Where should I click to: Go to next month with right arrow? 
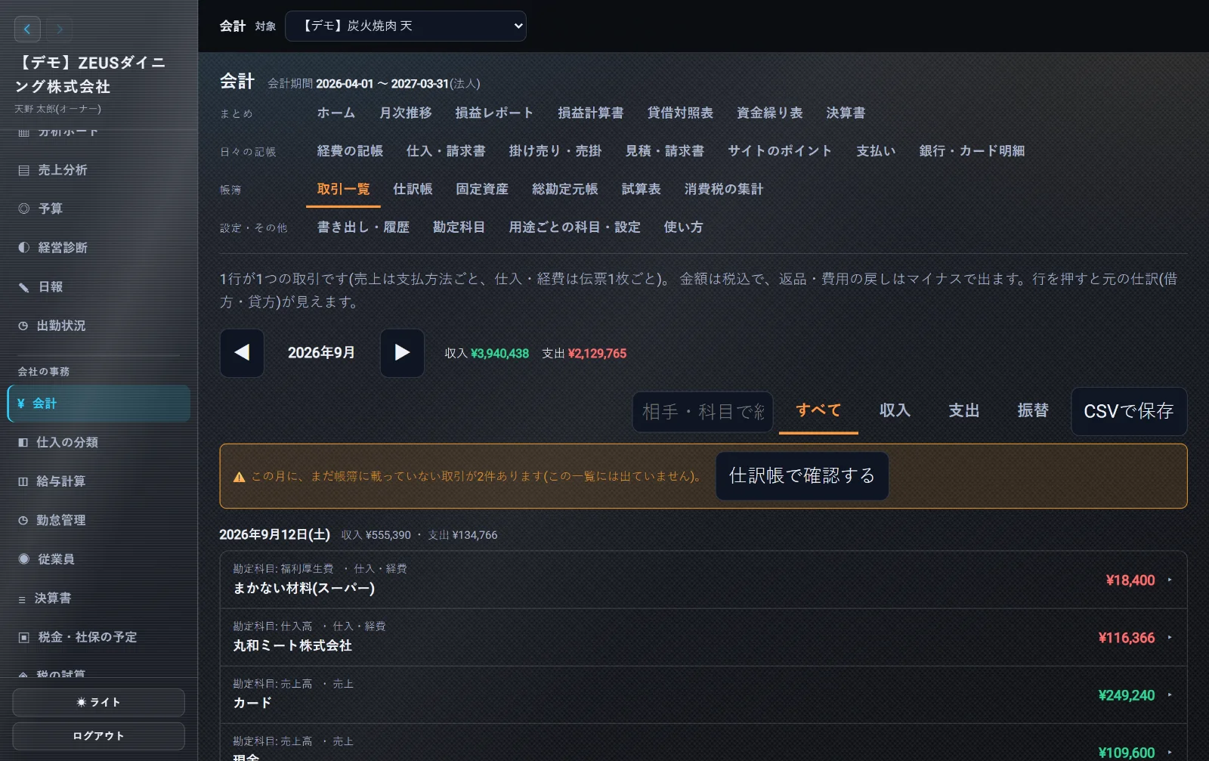(402, 353)
